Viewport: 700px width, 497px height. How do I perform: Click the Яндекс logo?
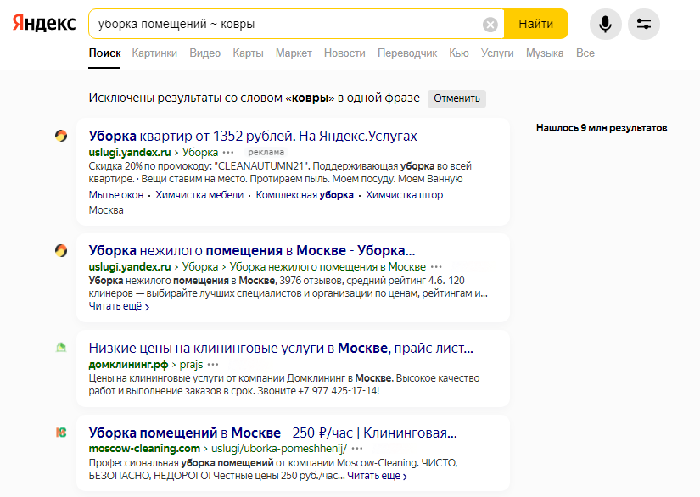44,23
